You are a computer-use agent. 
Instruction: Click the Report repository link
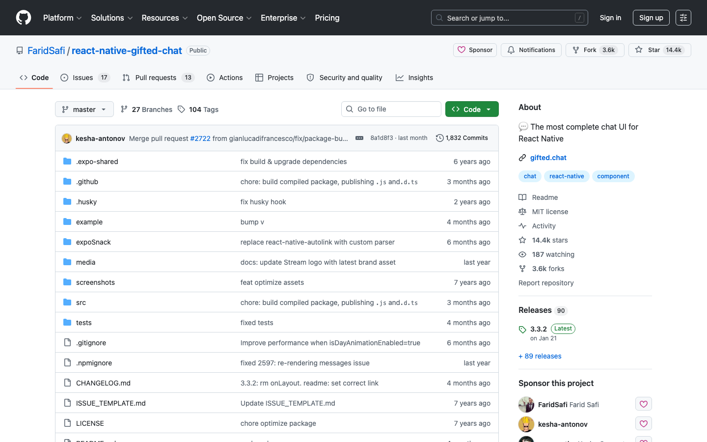tap(546, 283)
